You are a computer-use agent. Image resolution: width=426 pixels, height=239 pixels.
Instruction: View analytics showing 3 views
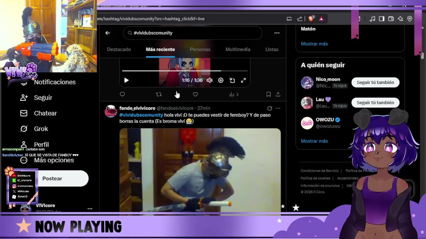(234, 94)
